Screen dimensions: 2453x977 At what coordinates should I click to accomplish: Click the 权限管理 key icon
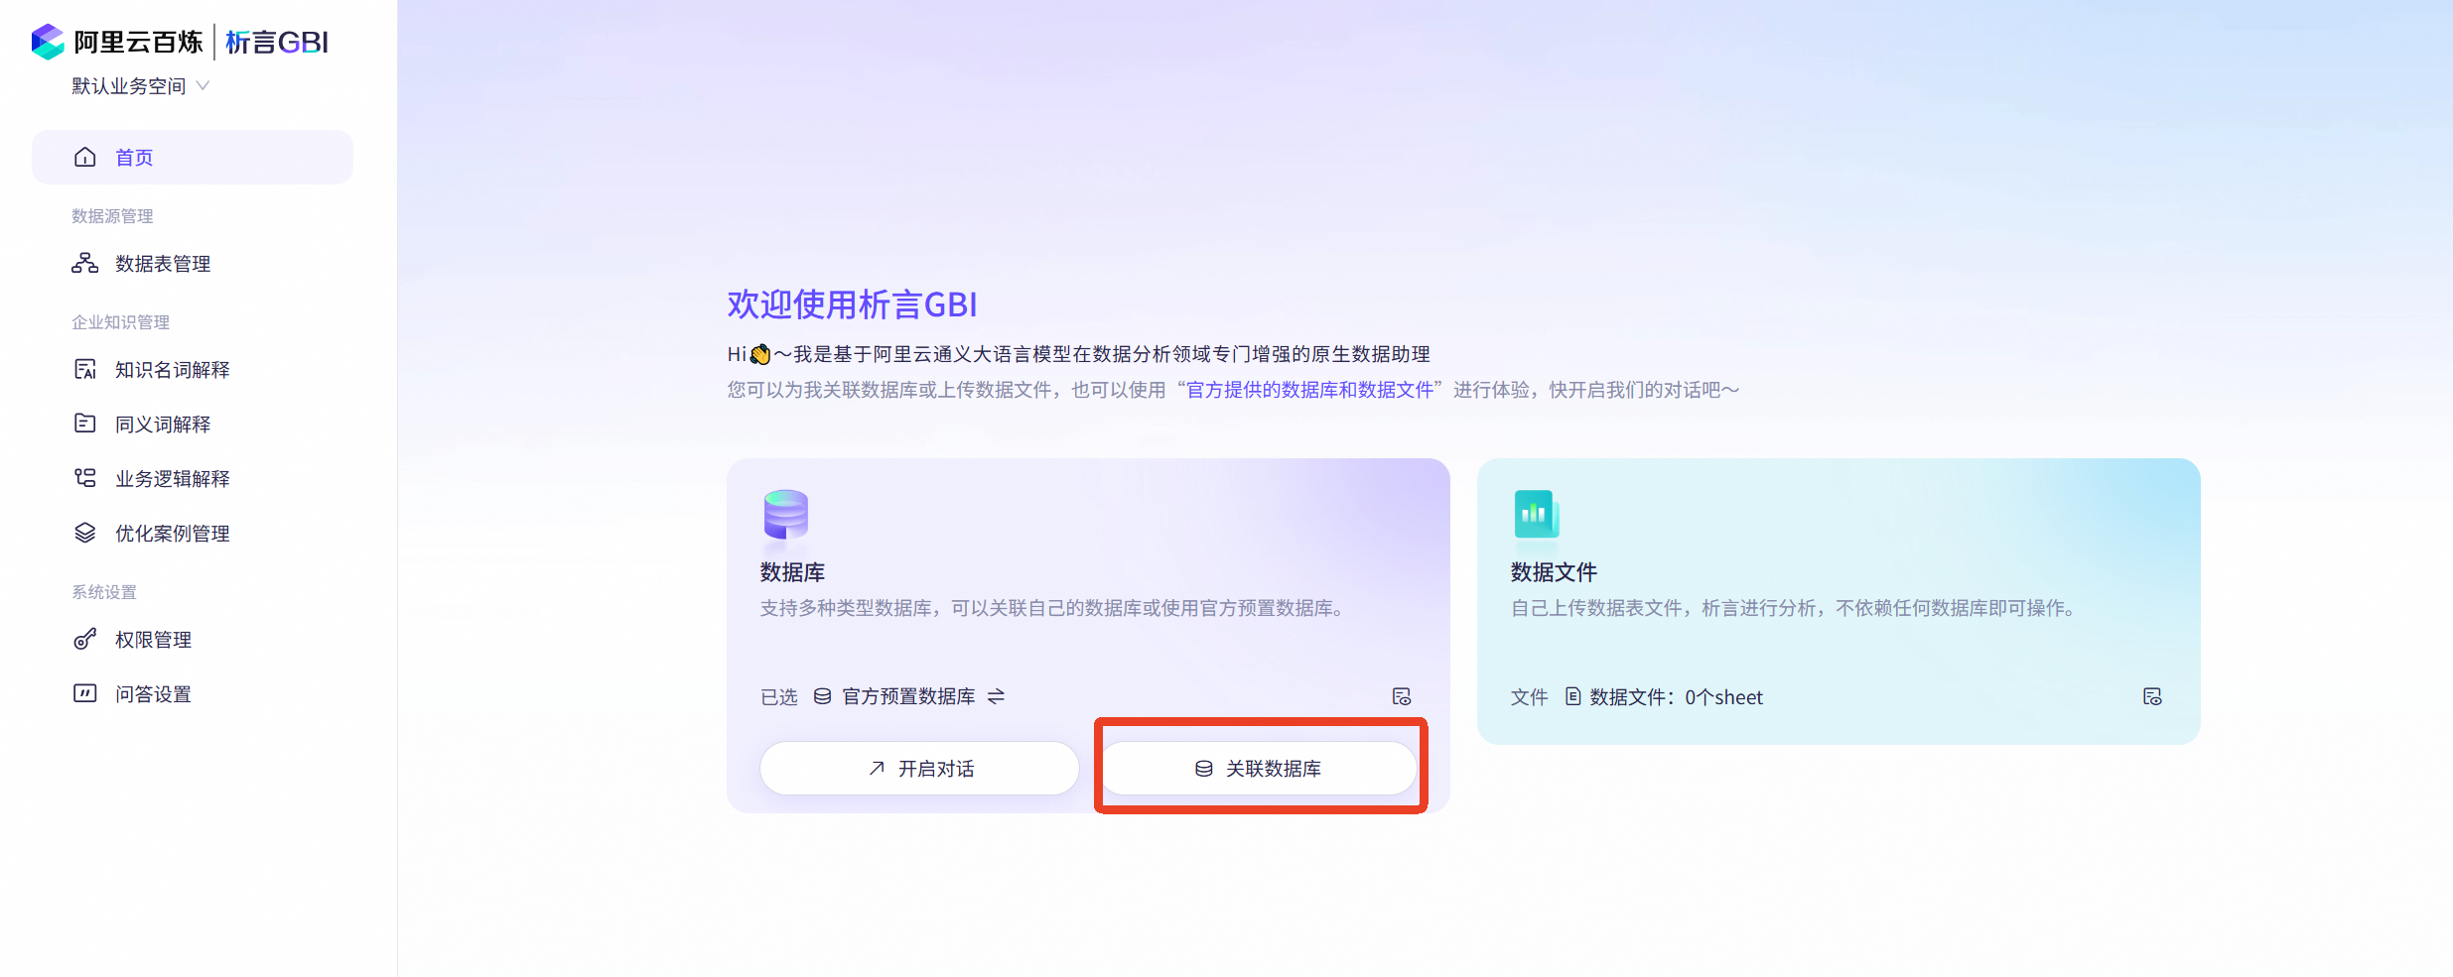[85, 639]
